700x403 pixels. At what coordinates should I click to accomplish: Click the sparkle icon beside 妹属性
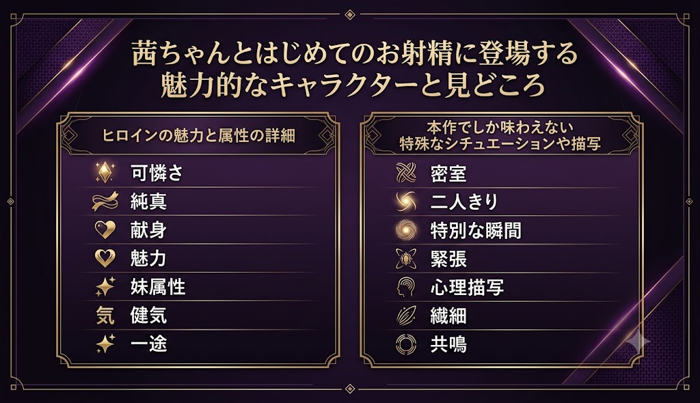pyautogui.click(x=105, y=286)
